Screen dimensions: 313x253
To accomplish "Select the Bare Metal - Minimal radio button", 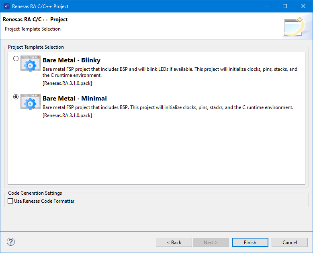I will point(16,97).
